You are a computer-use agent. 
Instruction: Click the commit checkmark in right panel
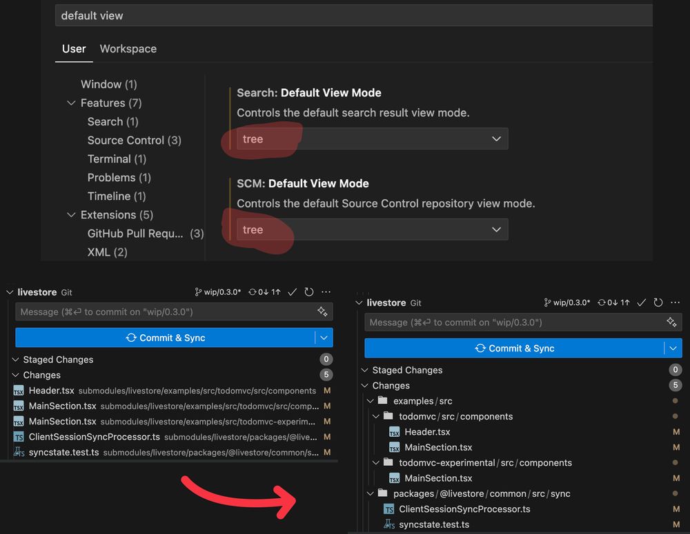[642, 302]
